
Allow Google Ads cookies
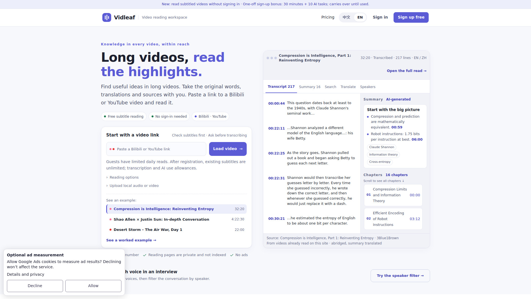point(93,286)
